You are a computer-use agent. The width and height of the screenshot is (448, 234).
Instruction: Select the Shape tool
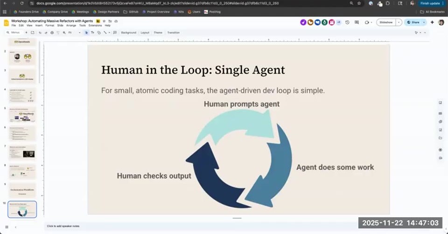99,33
